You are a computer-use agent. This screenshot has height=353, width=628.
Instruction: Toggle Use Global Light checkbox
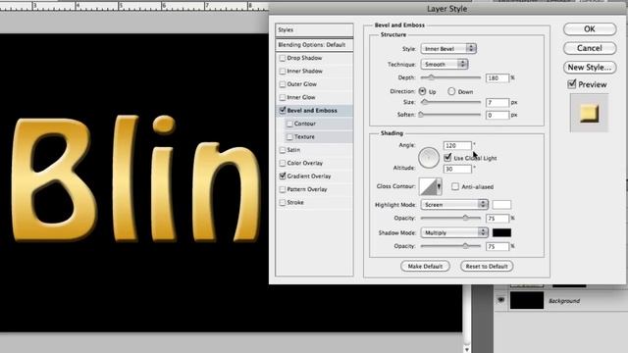point(447,157)
